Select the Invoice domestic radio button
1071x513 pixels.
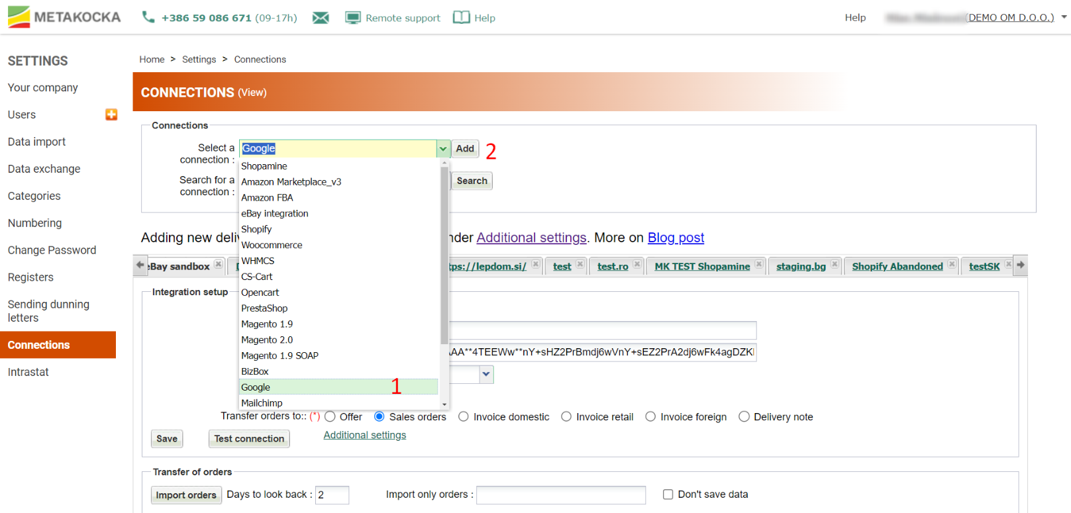(x=464, y=416)
